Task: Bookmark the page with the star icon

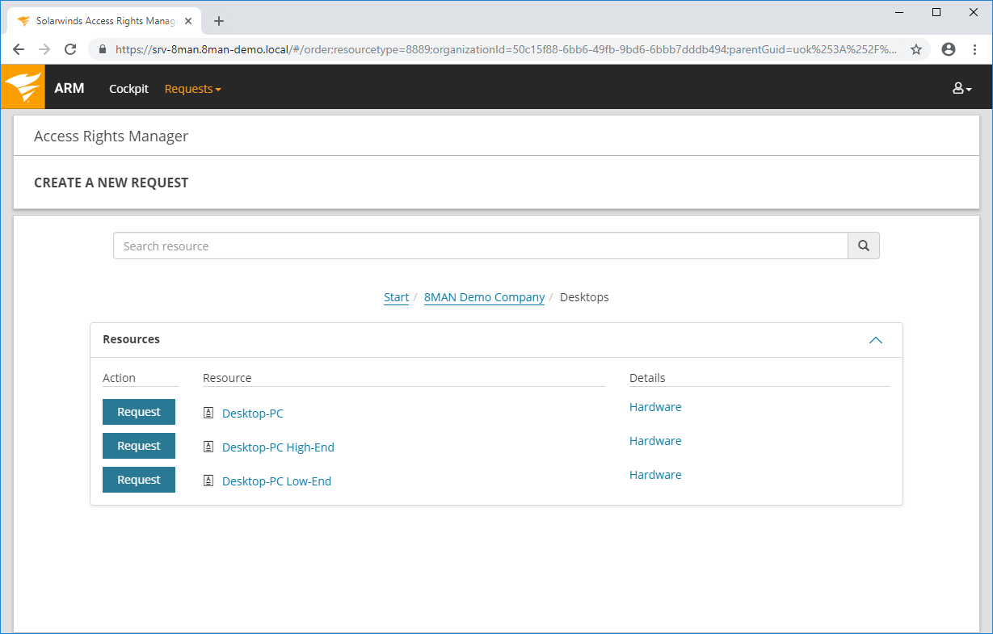Action: tap(915, 49)
